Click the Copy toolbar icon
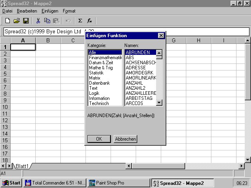Viewport: 251px width, 188px height. pos(47,21)
